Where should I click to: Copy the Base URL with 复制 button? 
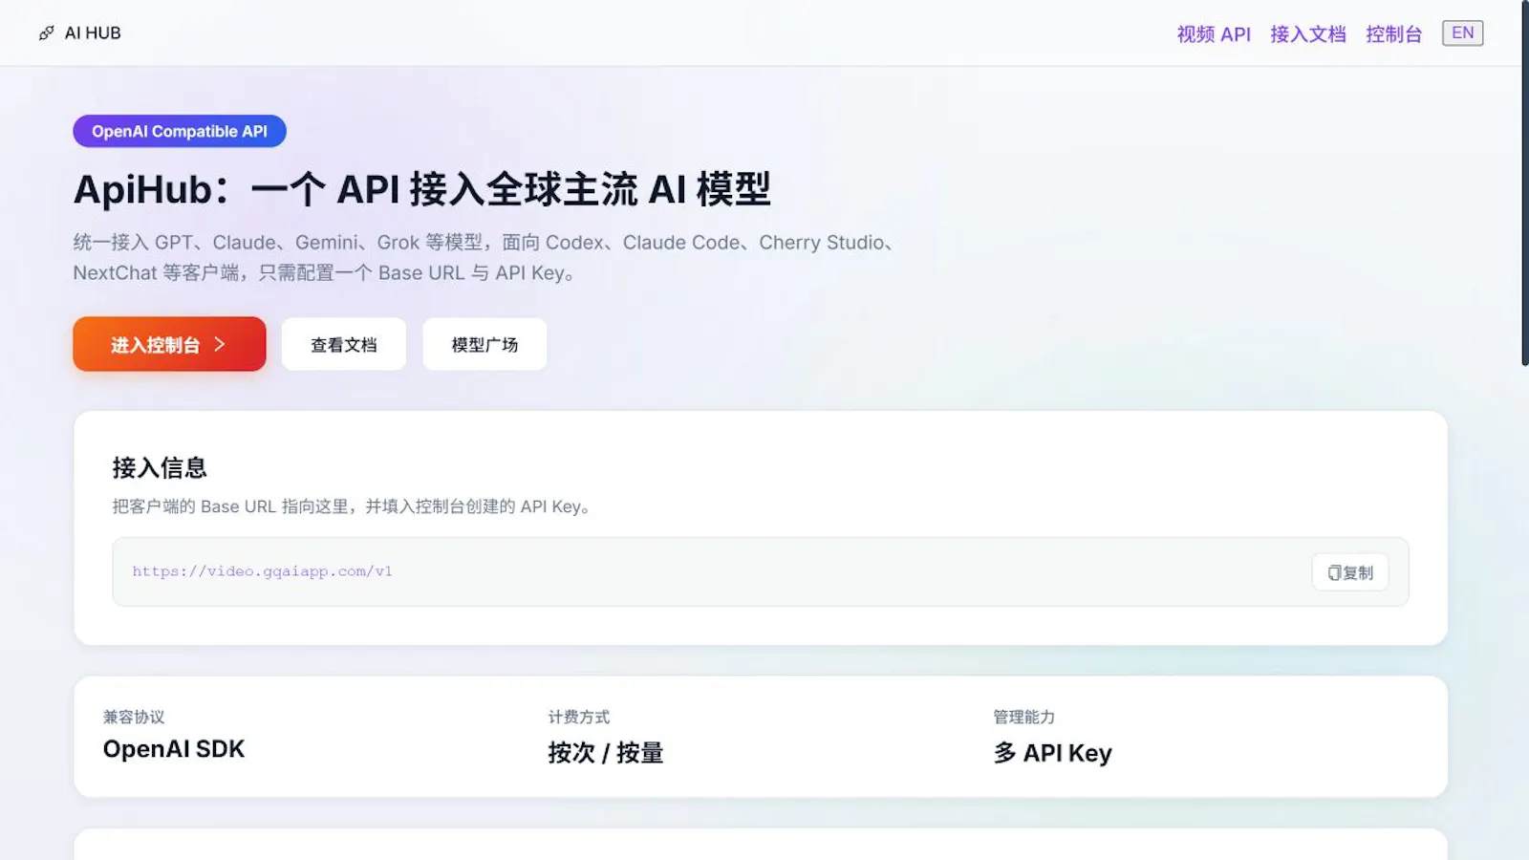pyautogui.click(x=1350, y=572)
